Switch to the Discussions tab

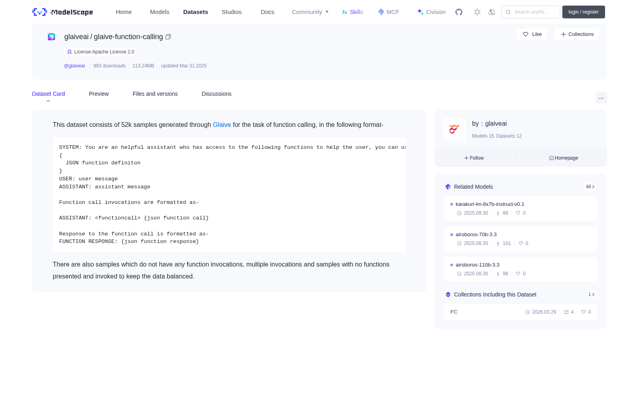pos(216,94)
